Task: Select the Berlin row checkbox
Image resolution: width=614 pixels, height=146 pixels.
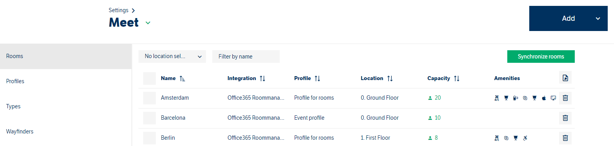Action: (x=149, y=138)
